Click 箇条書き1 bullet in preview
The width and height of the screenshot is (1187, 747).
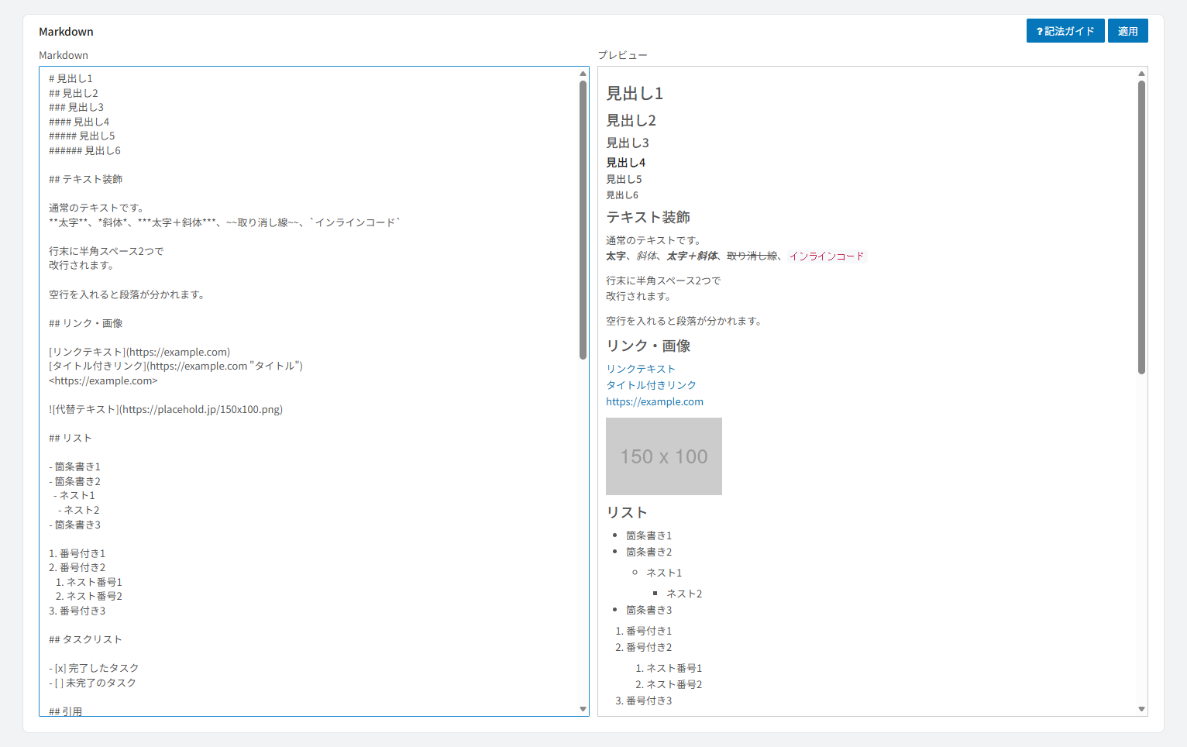click(x=649, y=535)
